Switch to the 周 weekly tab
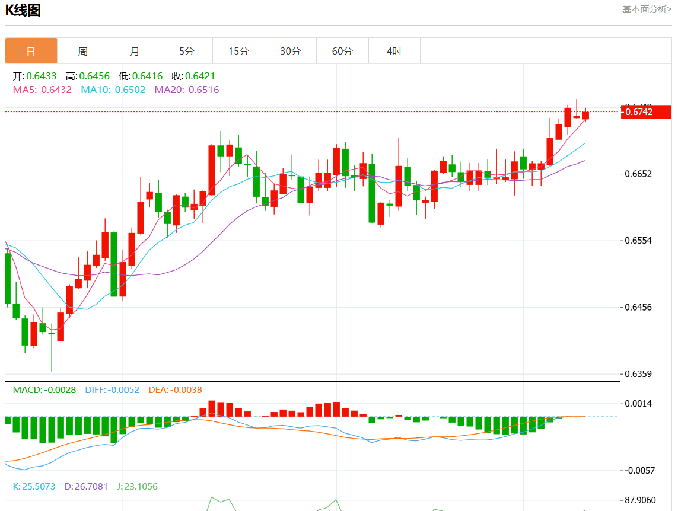 pyautogui.click(x=83, y=51)
